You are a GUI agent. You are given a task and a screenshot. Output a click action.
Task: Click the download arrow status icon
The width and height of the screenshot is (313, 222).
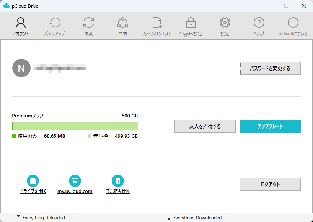[169, 217]
